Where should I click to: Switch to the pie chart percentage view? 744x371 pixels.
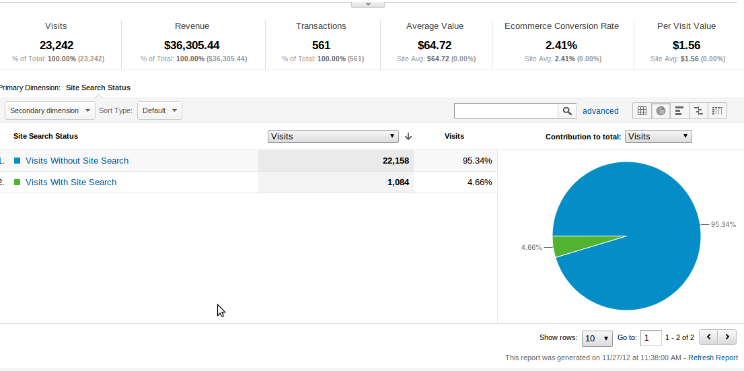pyautogui.click(x=661, y=111)
